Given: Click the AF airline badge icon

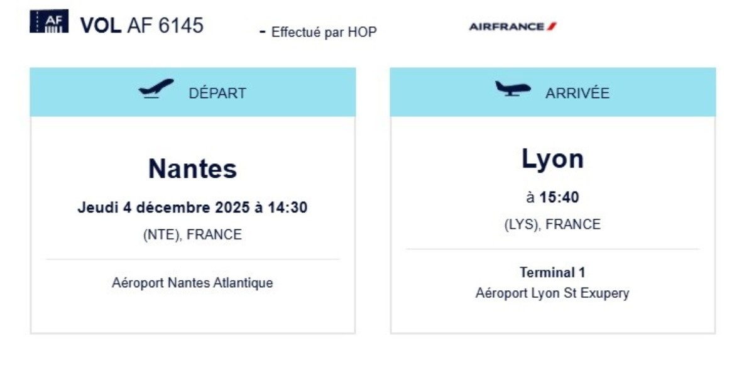Looking at the screenshot, I should [49, 22].
